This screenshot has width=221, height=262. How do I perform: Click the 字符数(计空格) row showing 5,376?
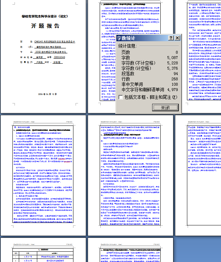(x=150, y=68)
